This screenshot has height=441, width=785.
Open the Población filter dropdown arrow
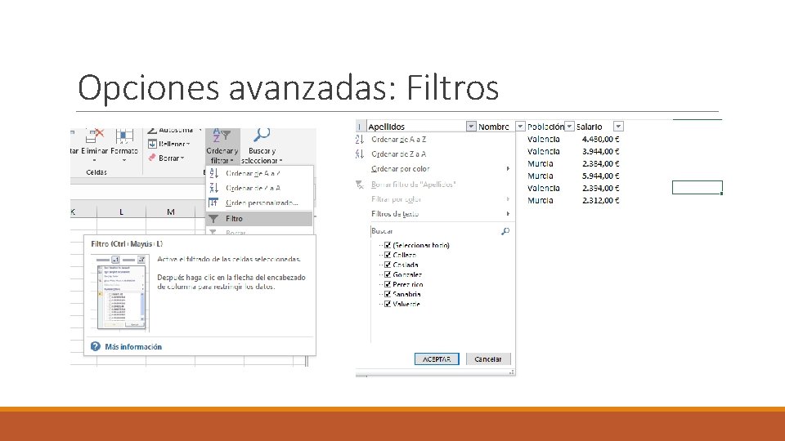[569, 127]
